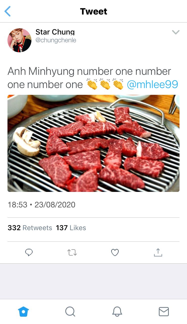Tap the 18:53 timestamp

coord(17,205)
